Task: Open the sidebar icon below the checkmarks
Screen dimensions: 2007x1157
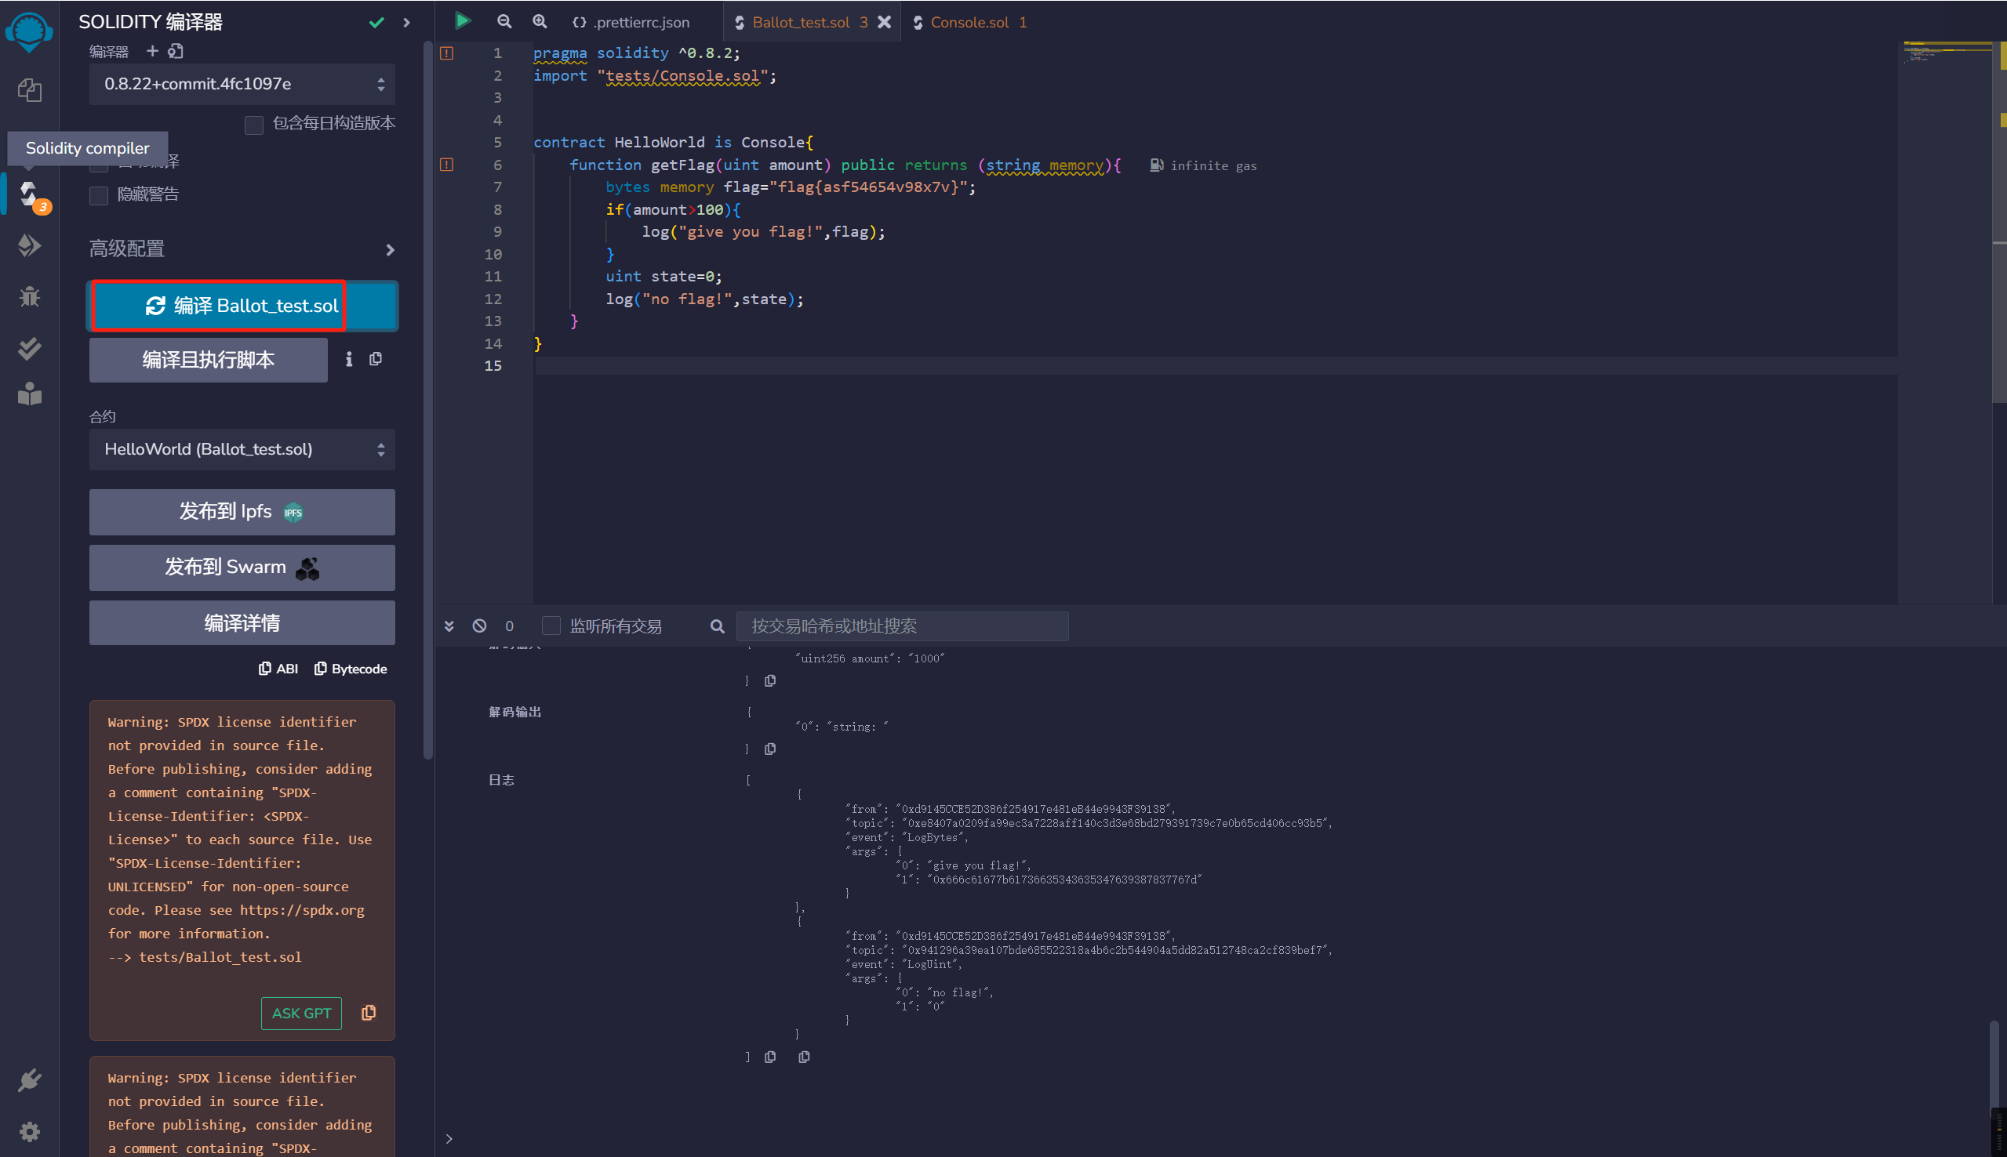Action: 29,394
